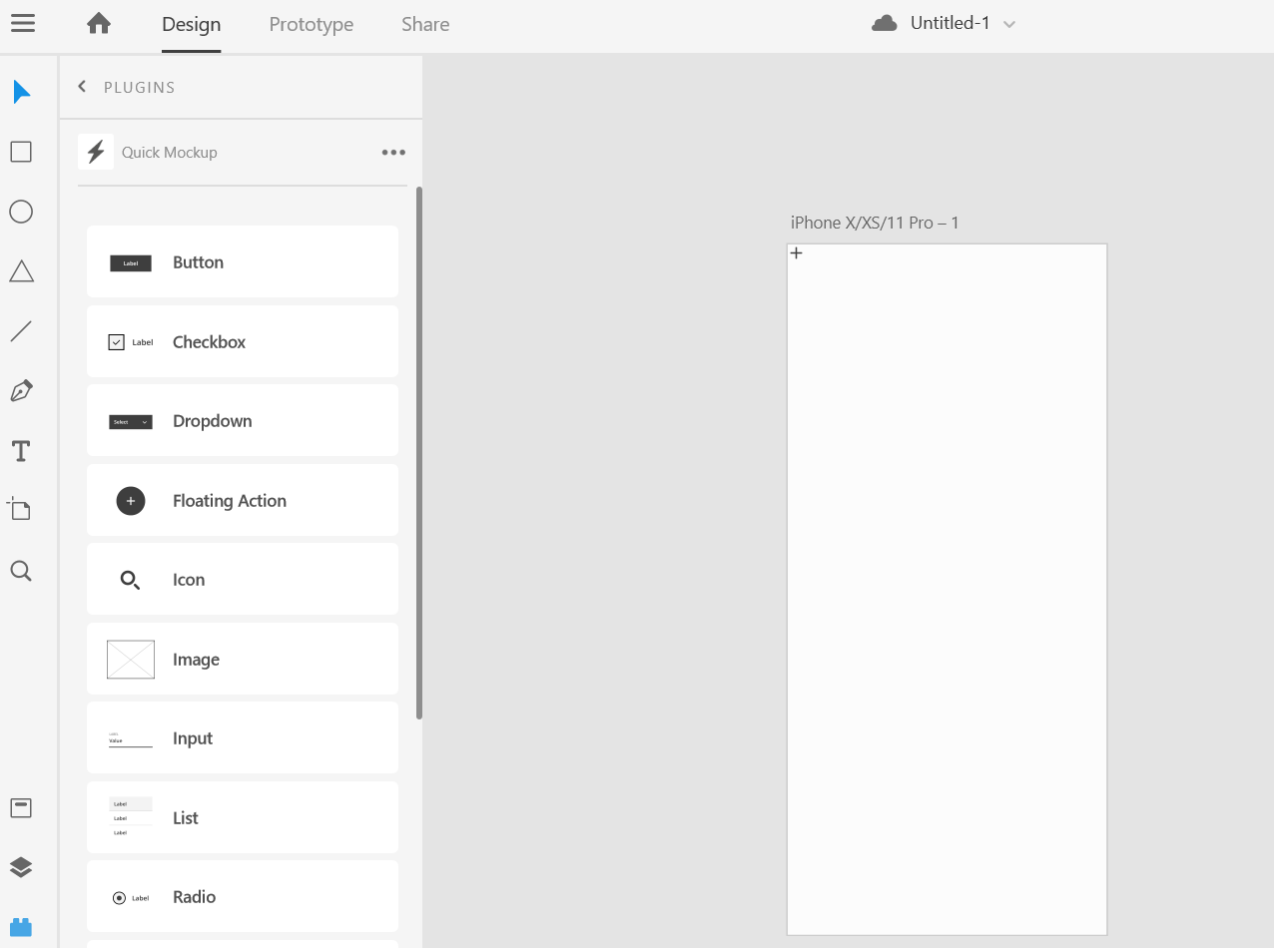The height and width of the screenshot is (948, 1274).
Task: Open the Layers panel
Action: pyautogui.click(x=21, y=866)
